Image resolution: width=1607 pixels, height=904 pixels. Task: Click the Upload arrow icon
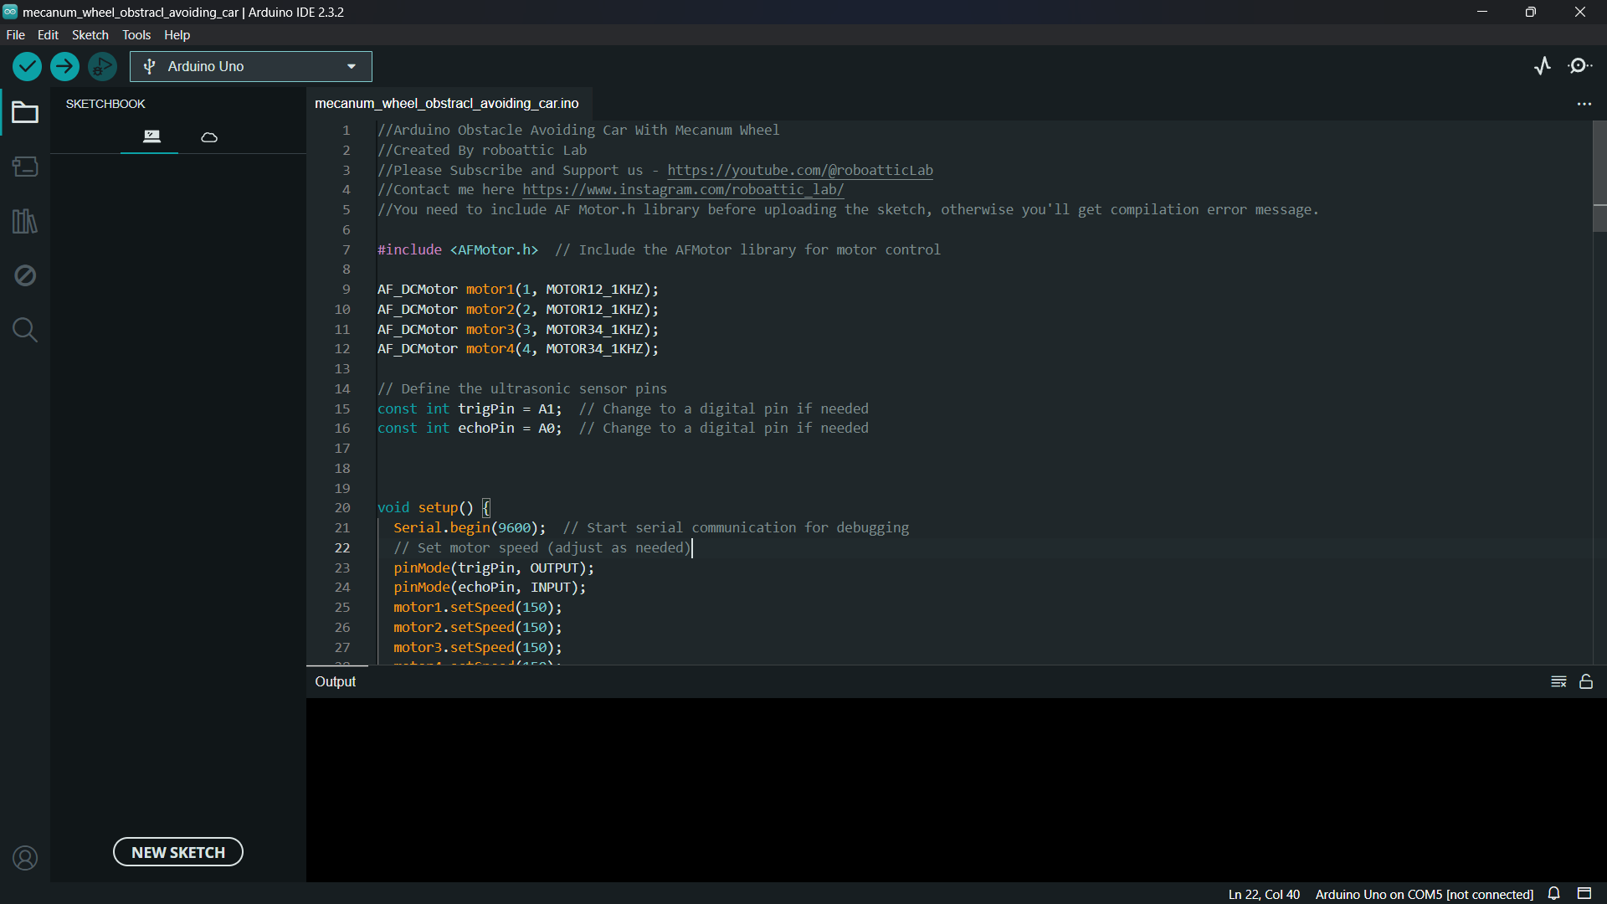(x=64, y=66)
